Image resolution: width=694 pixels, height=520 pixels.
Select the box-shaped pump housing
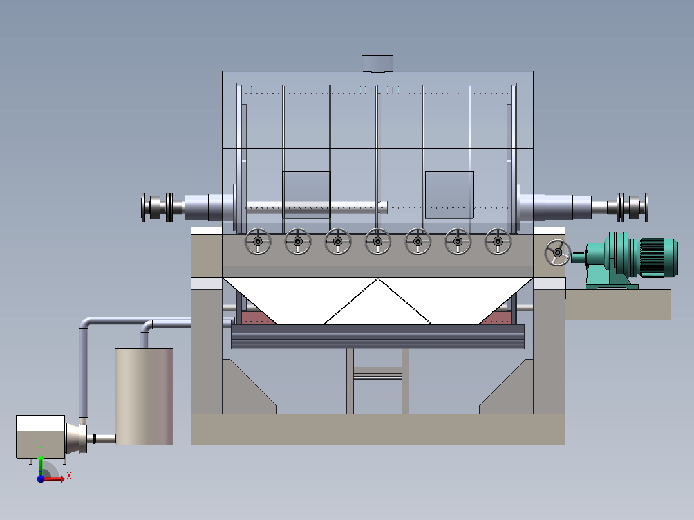41,437
